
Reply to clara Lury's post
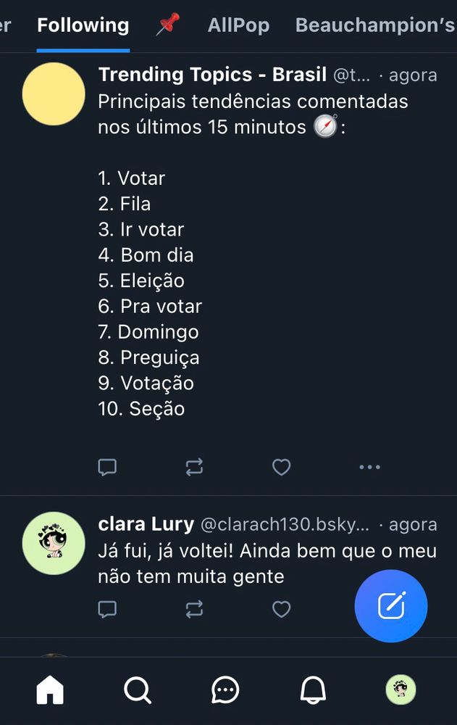[107, 610]
